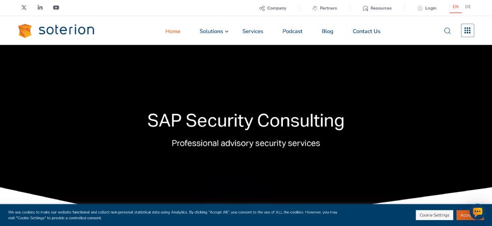Expand the Solutions dropdown chevron
Image resolution: width=492 pixels, height=226 pixels.
coord(227,32)
